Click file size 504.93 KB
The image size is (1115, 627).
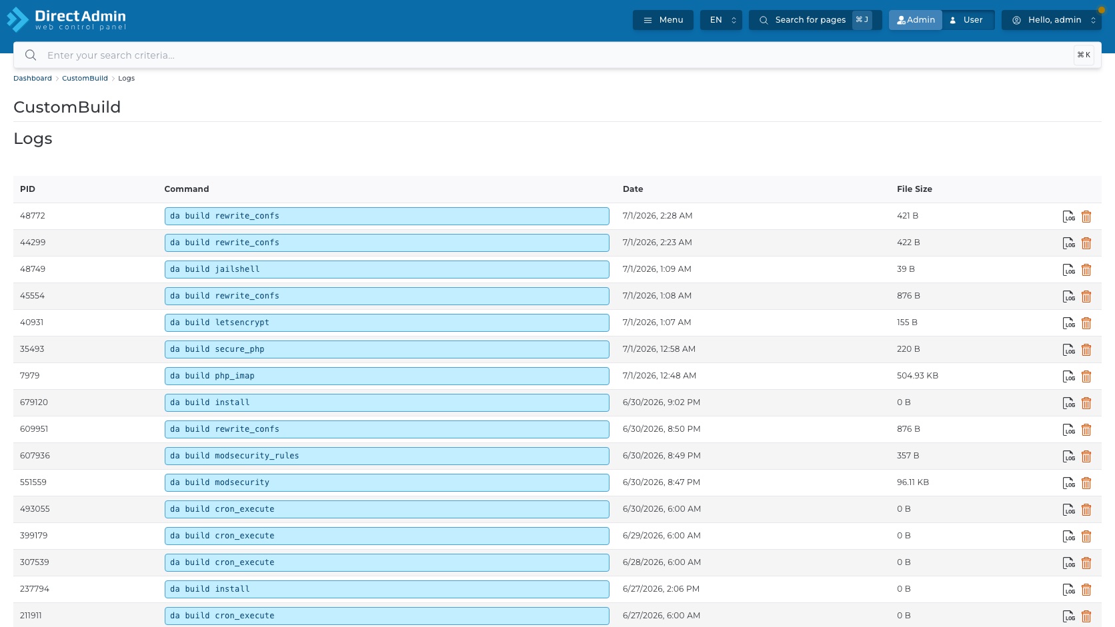point(918,376)
